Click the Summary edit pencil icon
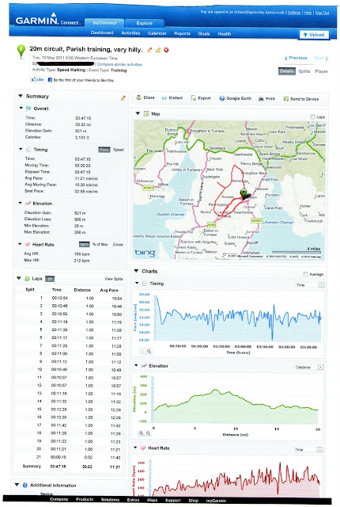This screenshot has height=507, width=340. 123,97
